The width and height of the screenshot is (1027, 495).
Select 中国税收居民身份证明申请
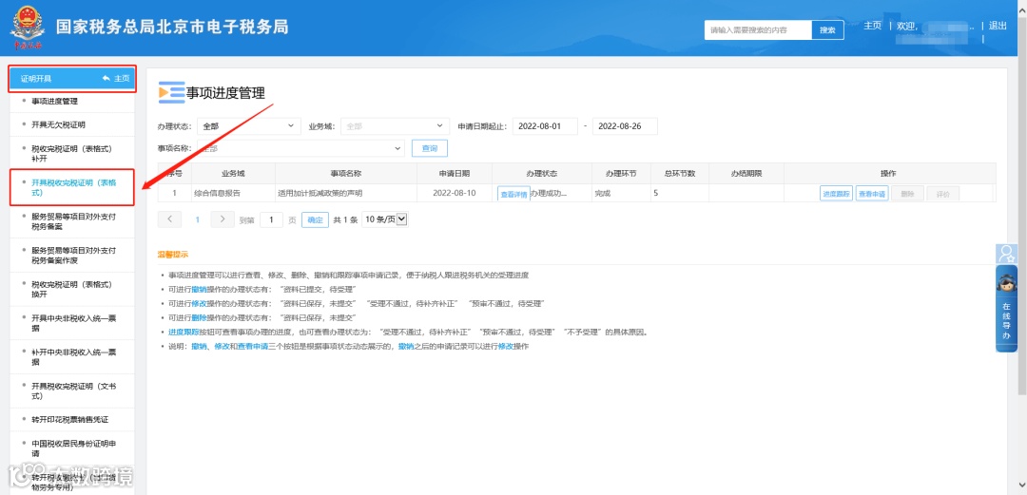tap(72, 447)
